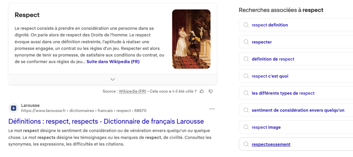The image size is (353, 157).
Task: Click the thumbs down feedback icon
Action: (x=211, y=91)
